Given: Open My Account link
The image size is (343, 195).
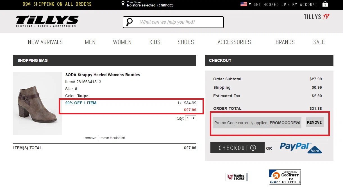Looking at the screenshot, I should coord(305,4).
